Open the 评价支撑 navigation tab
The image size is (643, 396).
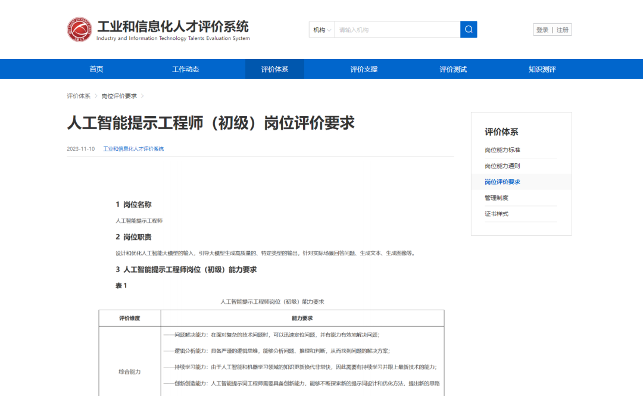364,69
